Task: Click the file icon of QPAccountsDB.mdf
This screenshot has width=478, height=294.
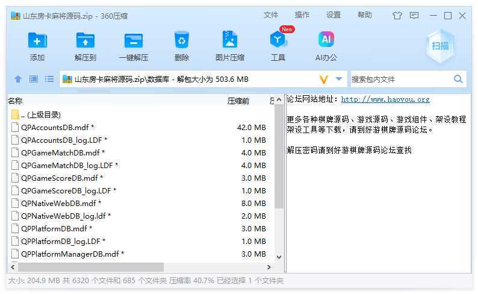Action: pyautogui.click(x=15, y=127)
